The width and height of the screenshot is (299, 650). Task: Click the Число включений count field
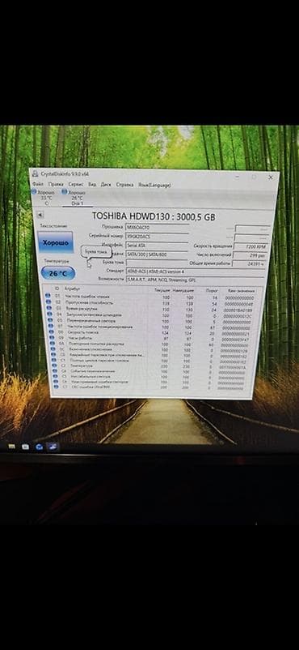(251, 255)
